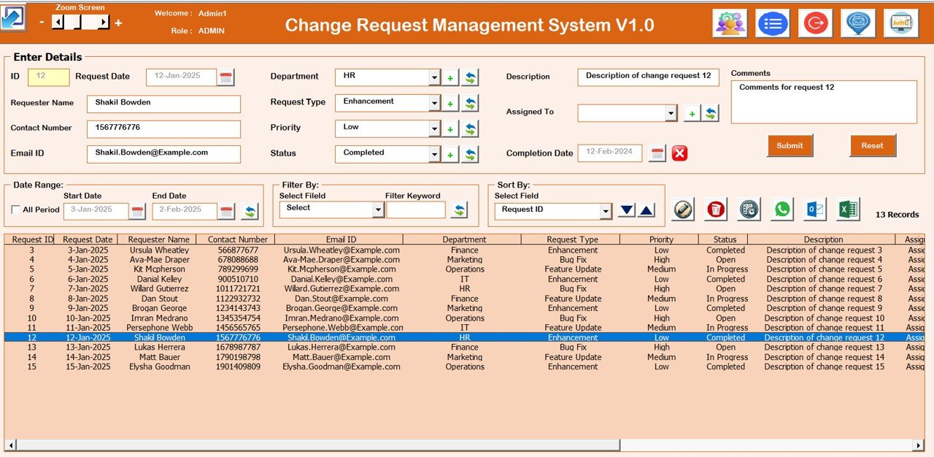
Task: Click the Comments text box
Action: tap(824, 101)
